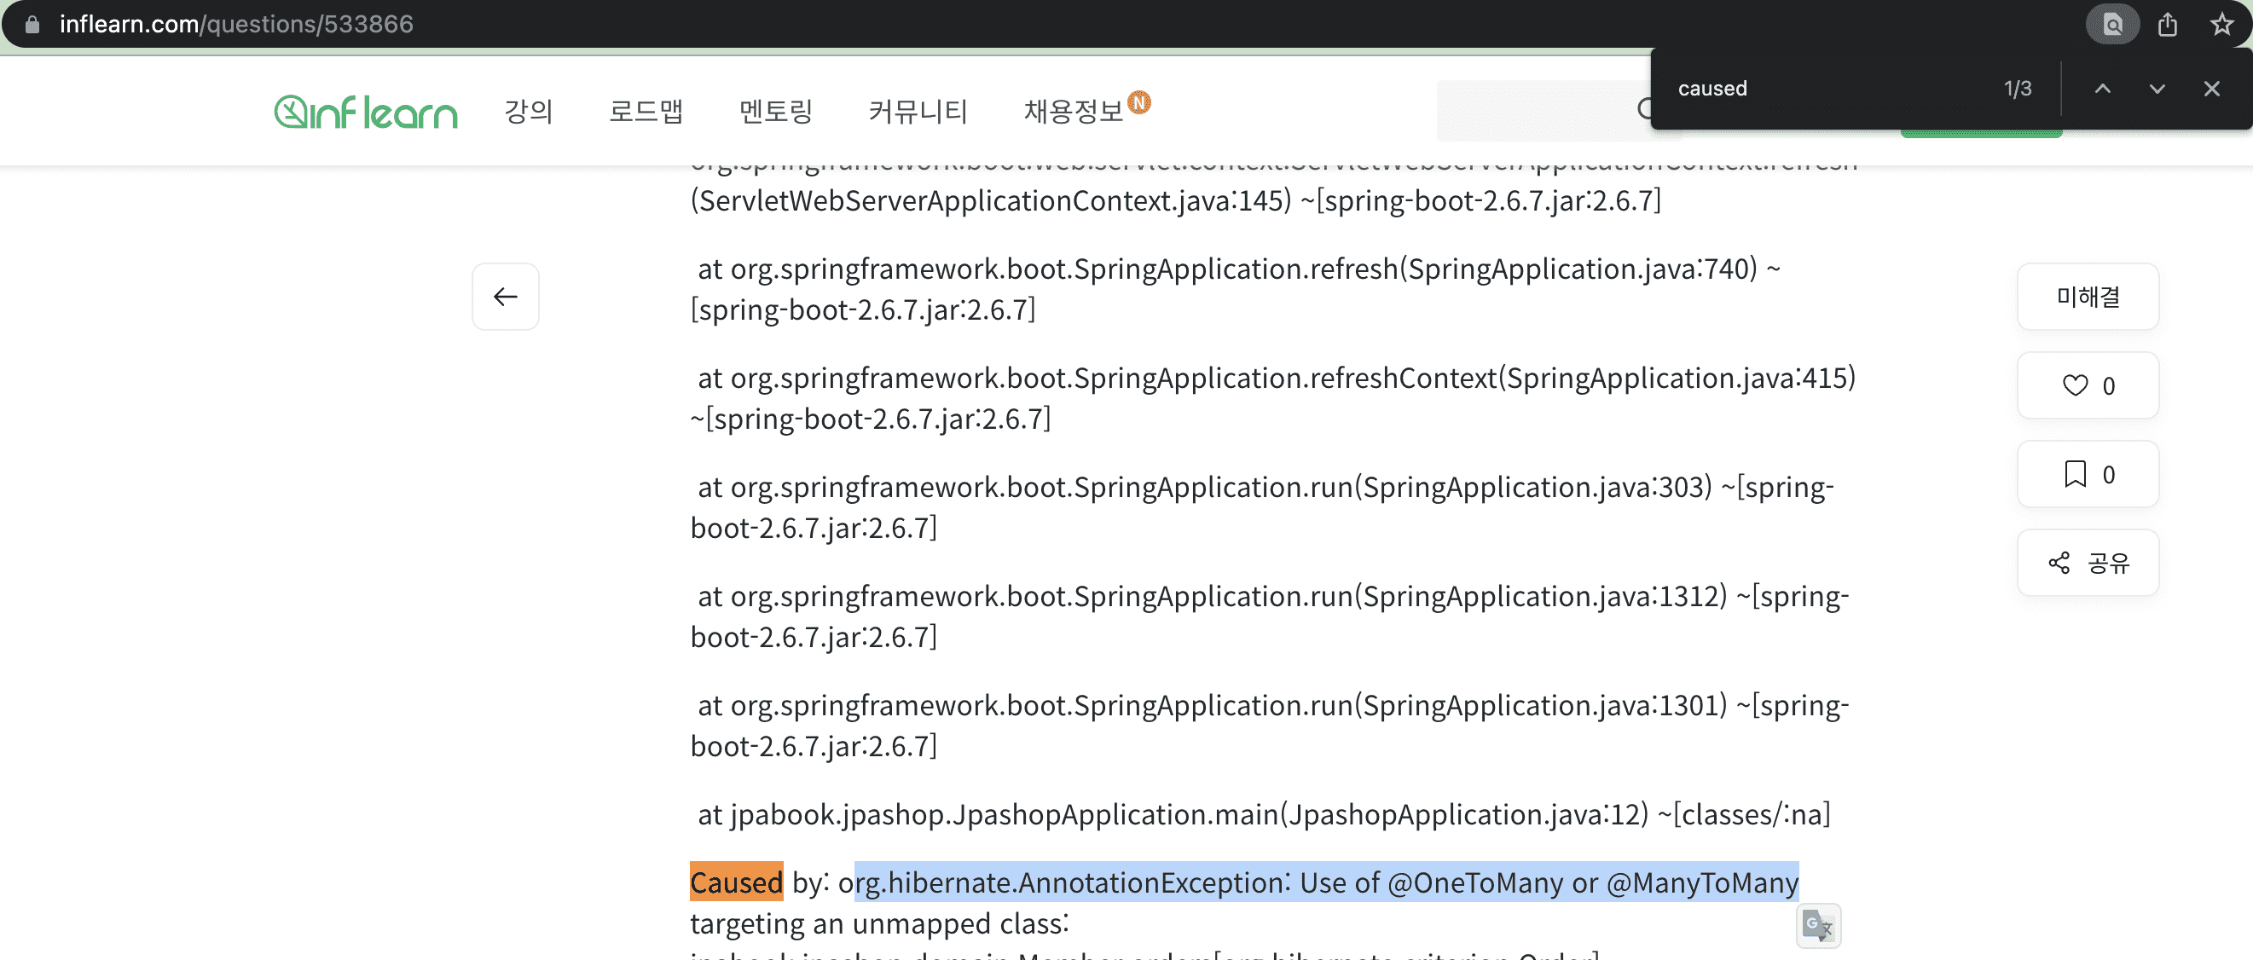The width and height of the screenshot is (2253, 960).
Task: Open the 커뮤니티 menu
Action: click(x=918, y=112)
